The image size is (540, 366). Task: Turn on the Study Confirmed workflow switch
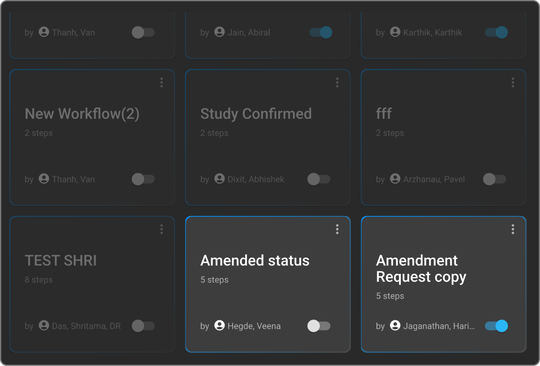pyautogui.click(x=319, y=179)
